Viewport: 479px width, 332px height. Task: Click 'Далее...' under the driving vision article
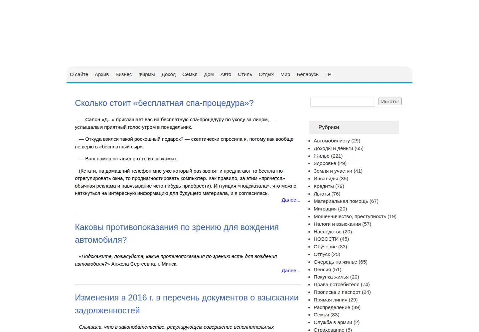(291, 271)
